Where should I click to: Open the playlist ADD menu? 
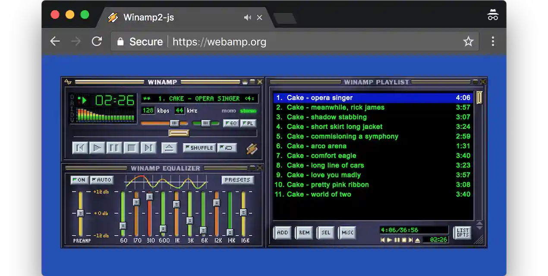click(x=283, y=233)
